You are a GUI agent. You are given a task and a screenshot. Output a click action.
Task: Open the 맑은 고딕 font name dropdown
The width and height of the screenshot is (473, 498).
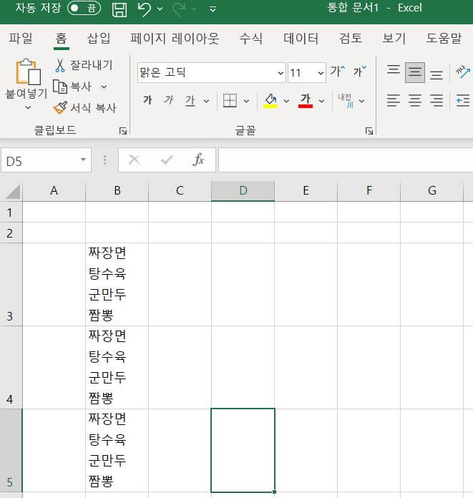coord(281,73)
